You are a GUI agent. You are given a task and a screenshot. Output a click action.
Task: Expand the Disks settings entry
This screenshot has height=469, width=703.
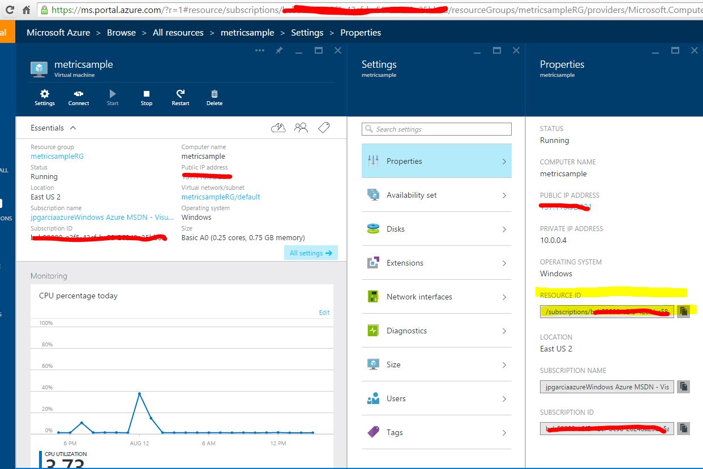436,229
